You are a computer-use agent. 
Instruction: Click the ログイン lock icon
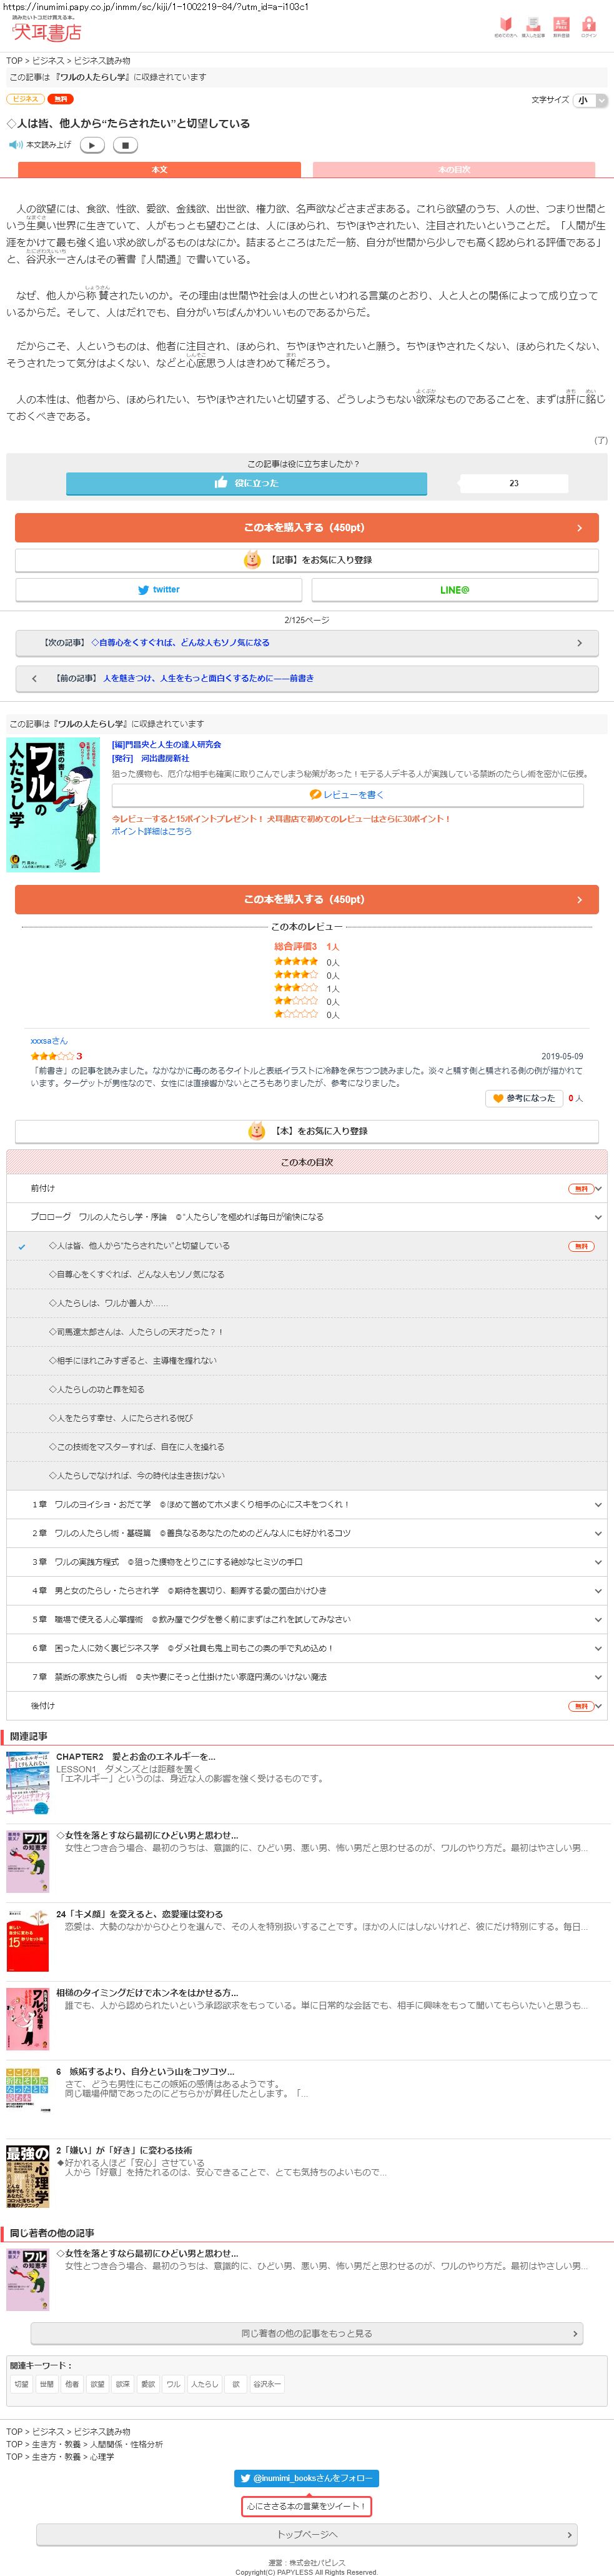coord(589,27)
